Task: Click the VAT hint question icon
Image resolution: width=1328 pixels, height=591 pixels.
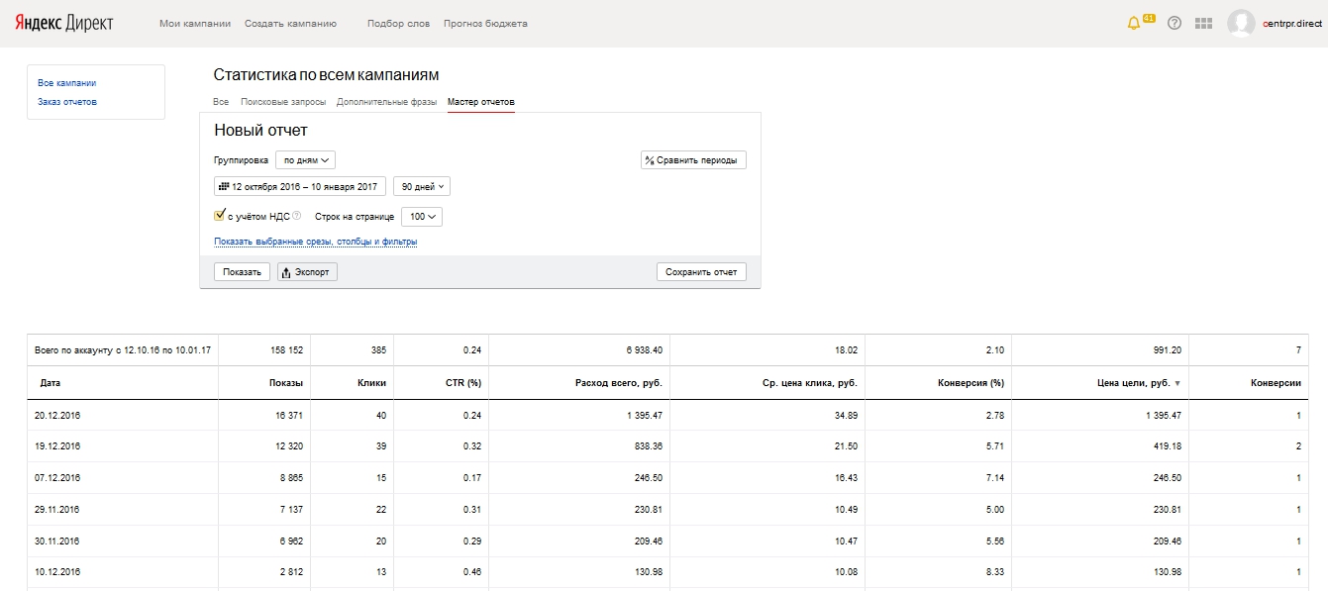Action: click(x=297, y=215)
